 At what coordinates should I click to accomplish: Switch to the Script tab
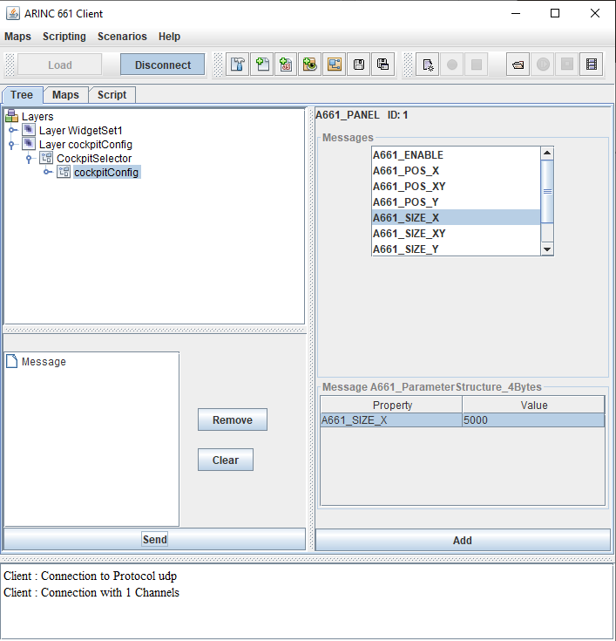112,95
